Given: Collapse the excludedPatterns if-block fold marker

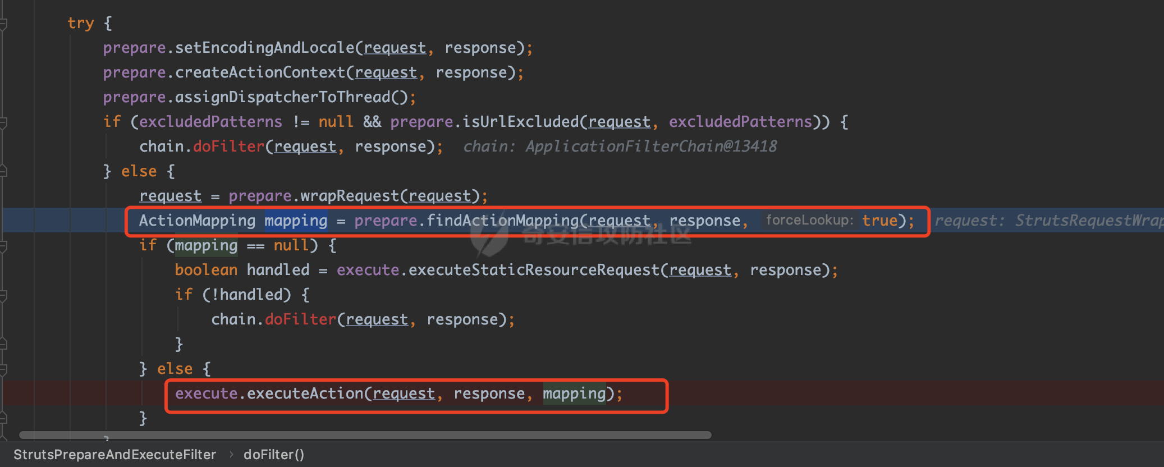Looking at the screenshot, I should [3, 122].
